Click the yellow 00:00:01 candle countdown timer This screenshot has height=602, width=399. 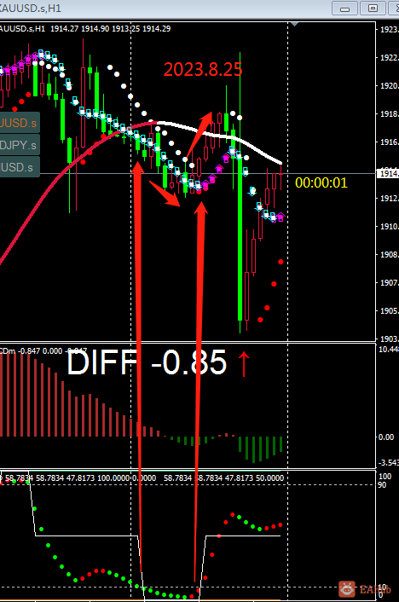[321, 182]
